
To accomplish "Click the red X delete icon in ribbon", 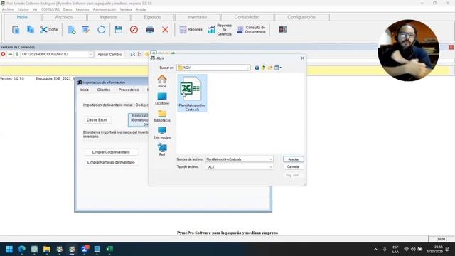I will (165, 30).
